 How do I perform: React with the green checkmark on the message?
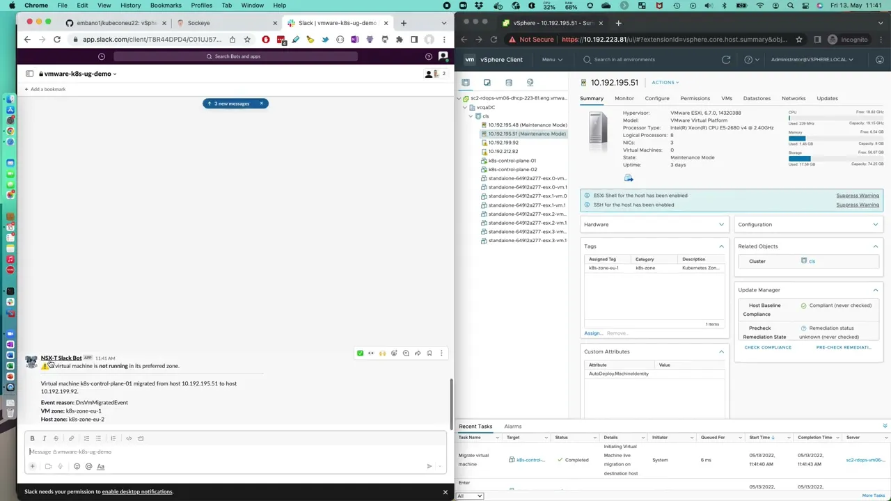coord(360,353)
